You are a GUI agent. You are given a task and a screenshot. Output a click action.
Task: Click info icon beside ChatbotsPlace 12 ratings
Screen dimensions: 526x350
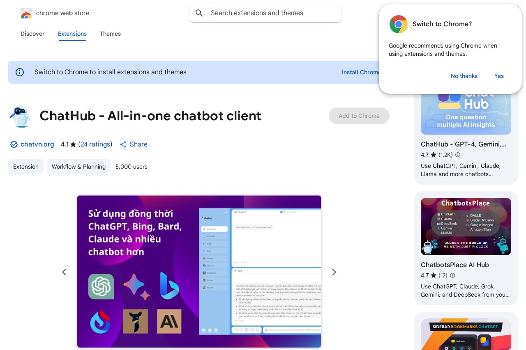point(452,275)
